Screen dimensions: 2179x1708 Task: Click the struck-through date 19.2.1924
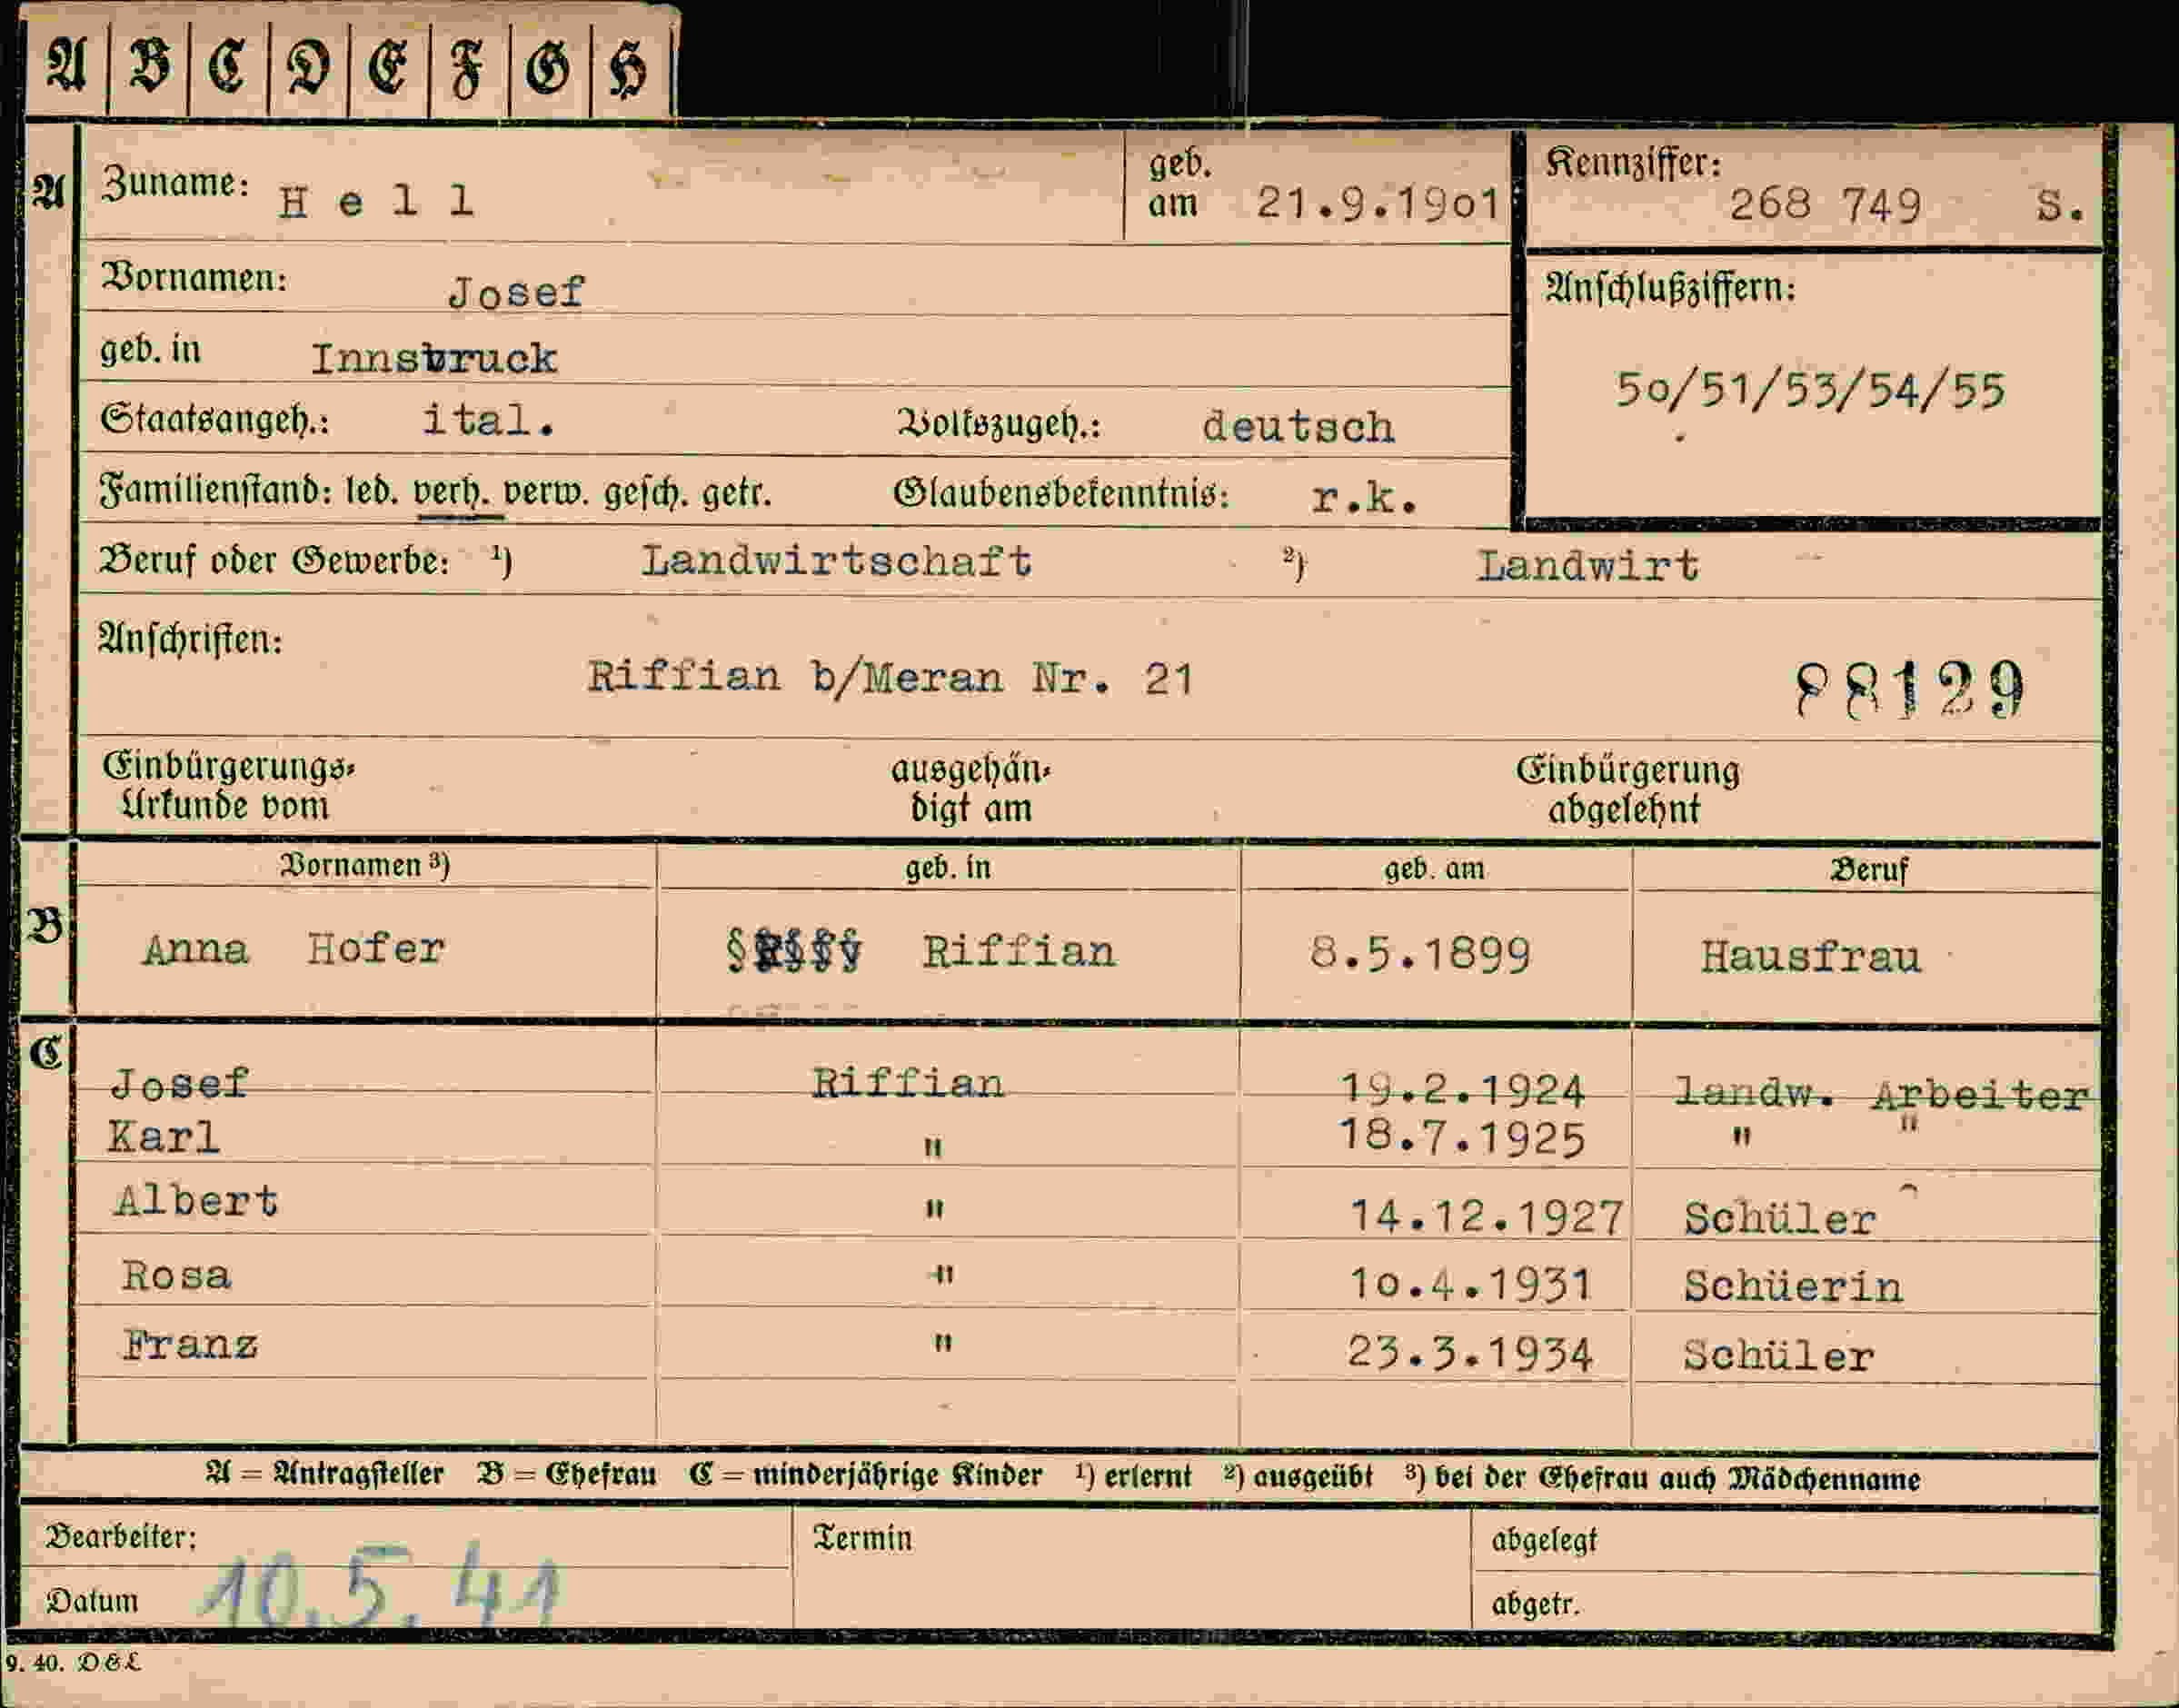pyautogui.click(x=1462, y=1091)
